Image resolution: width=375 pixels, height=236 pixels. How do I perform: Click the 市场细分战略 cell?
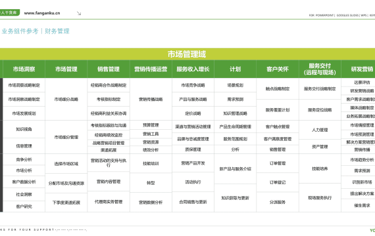click(x=66, y=99)
